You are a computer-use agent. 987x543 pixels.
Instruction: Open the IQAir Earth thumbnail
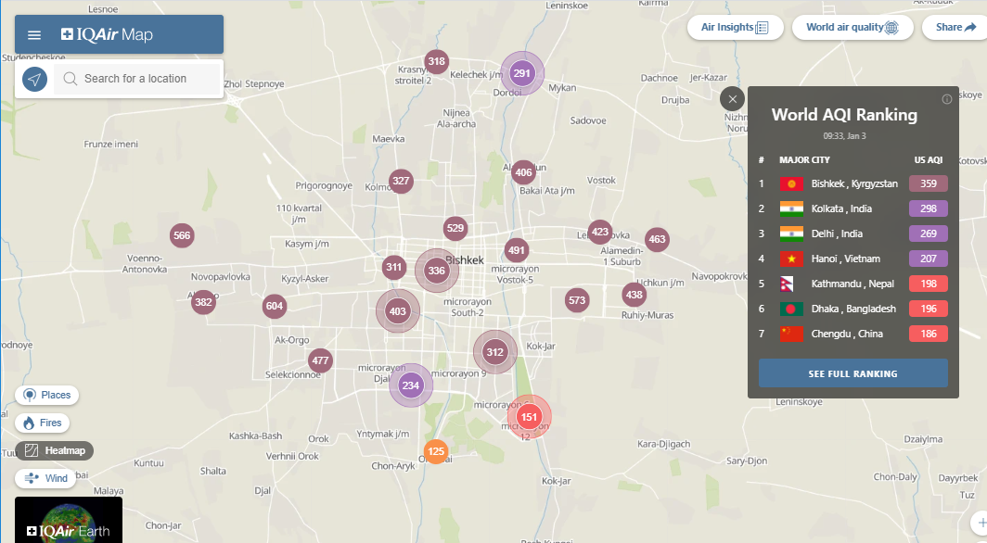[x=69, y=520]
